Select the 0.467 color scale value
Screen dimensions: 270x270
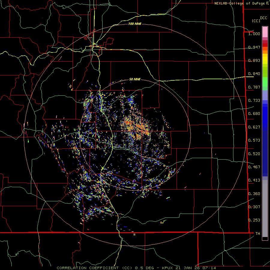(x=254, y=167)
